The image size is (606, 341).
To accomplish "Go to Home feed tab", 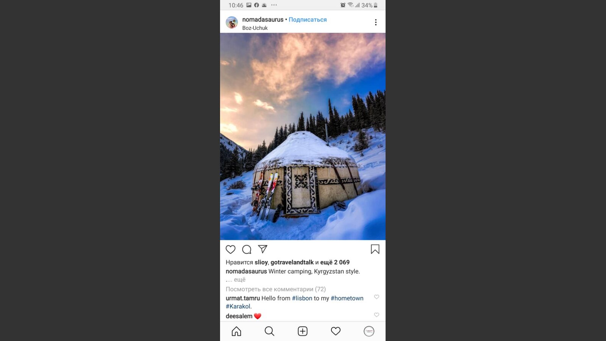I will [236, 331].
